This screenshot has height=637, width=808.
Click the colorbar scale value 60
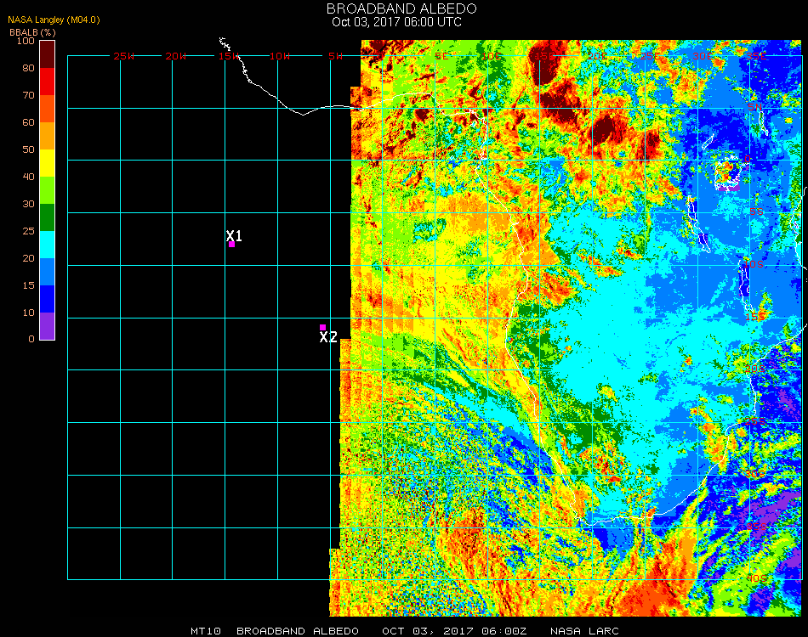tap(28, 122)
